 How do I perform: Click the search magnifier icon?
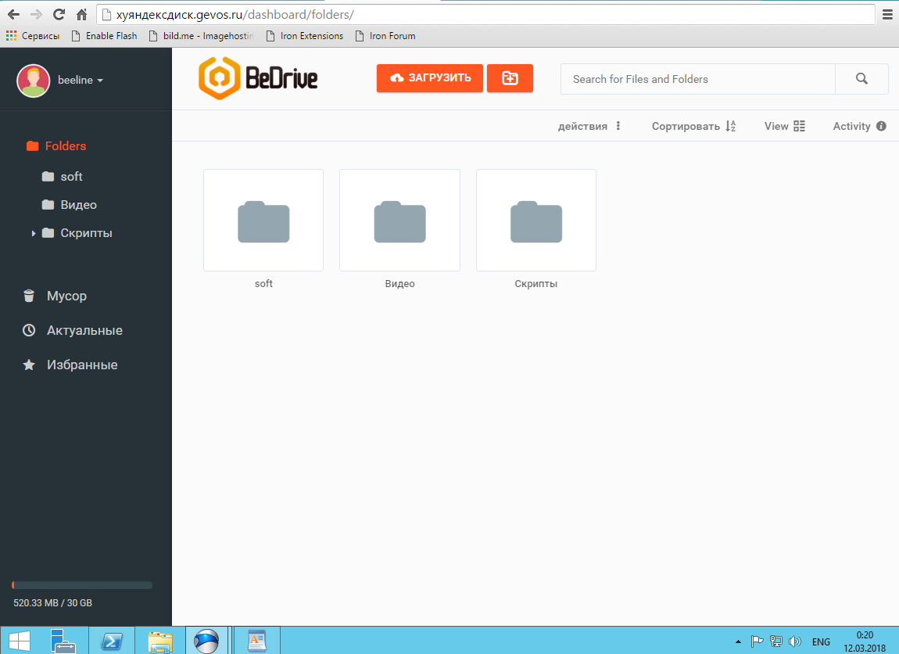point(861,79)
